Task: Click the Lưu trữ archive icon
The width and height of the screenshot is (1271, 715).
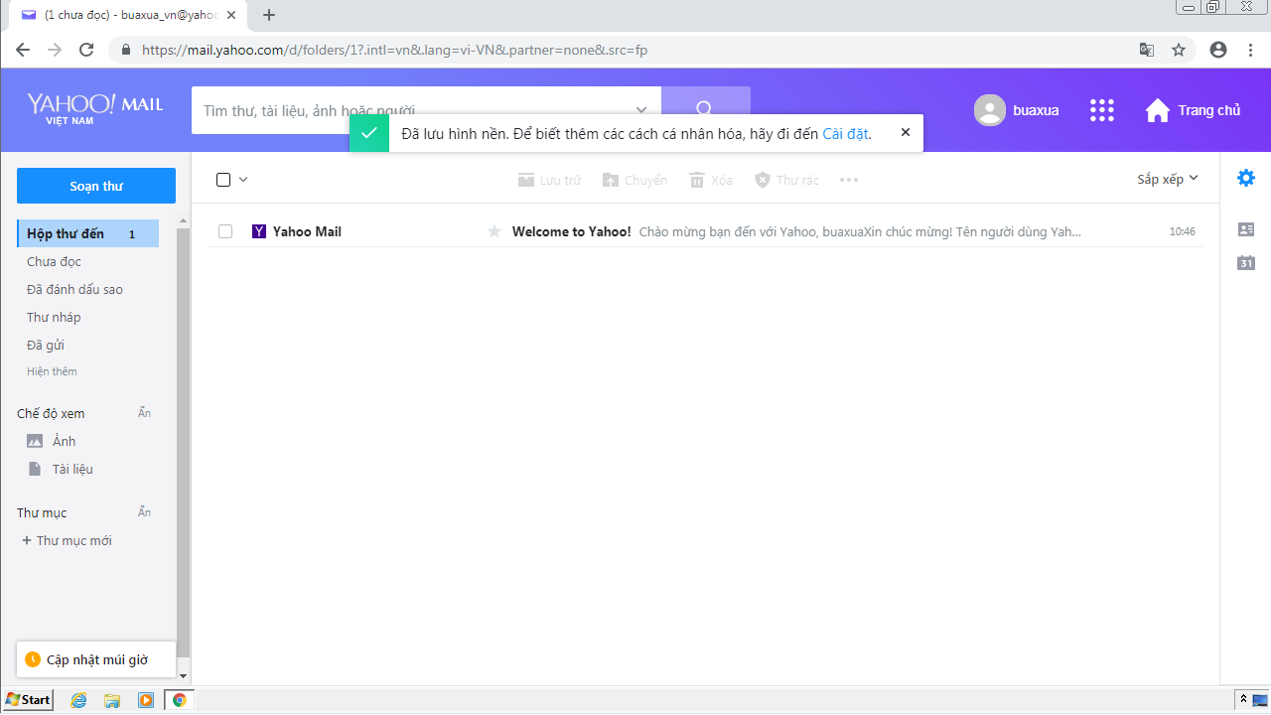Action: coord(526,180)
